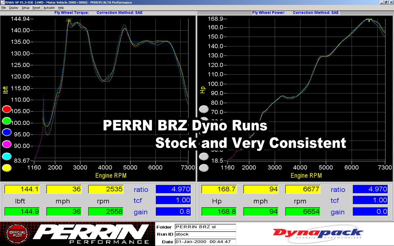This screenshot has width=394, height=246.
Task: Toggle the green run trace on torque chart
Action: [7, 121]
